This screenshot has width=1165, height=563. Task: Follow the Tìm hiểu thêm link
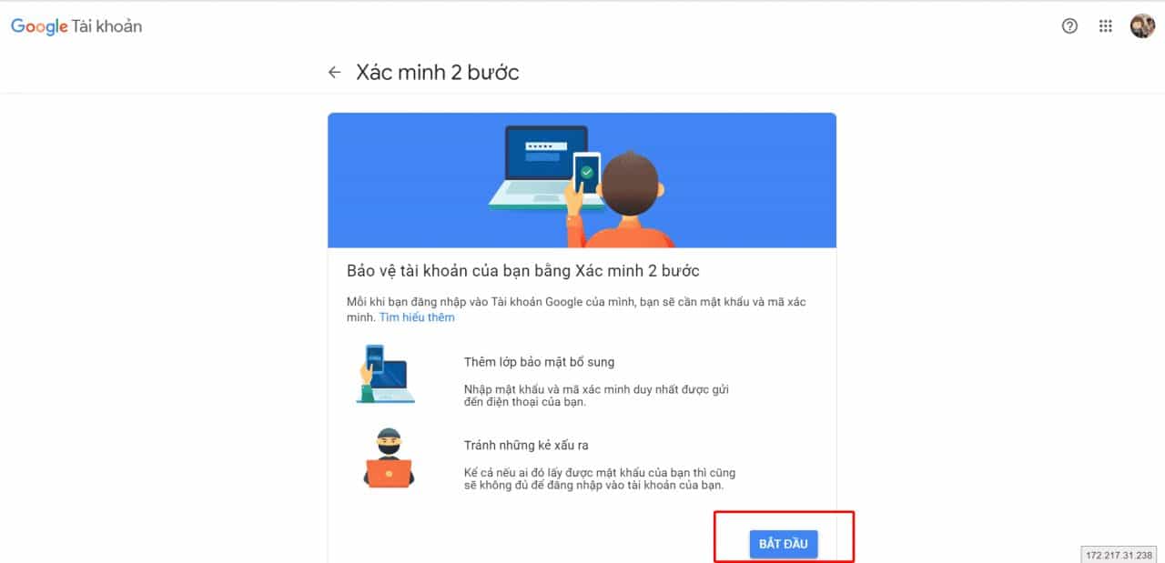coord(417,317)
